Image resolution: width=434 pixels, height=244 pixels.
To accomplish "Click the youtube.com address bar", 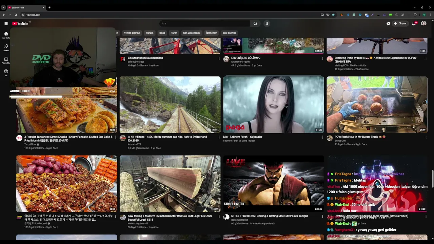I will (170, 15).
